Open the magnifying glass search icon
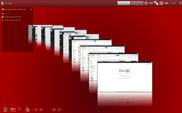The width and height of the screenshot is (182, 113). [x=20, y=109]
